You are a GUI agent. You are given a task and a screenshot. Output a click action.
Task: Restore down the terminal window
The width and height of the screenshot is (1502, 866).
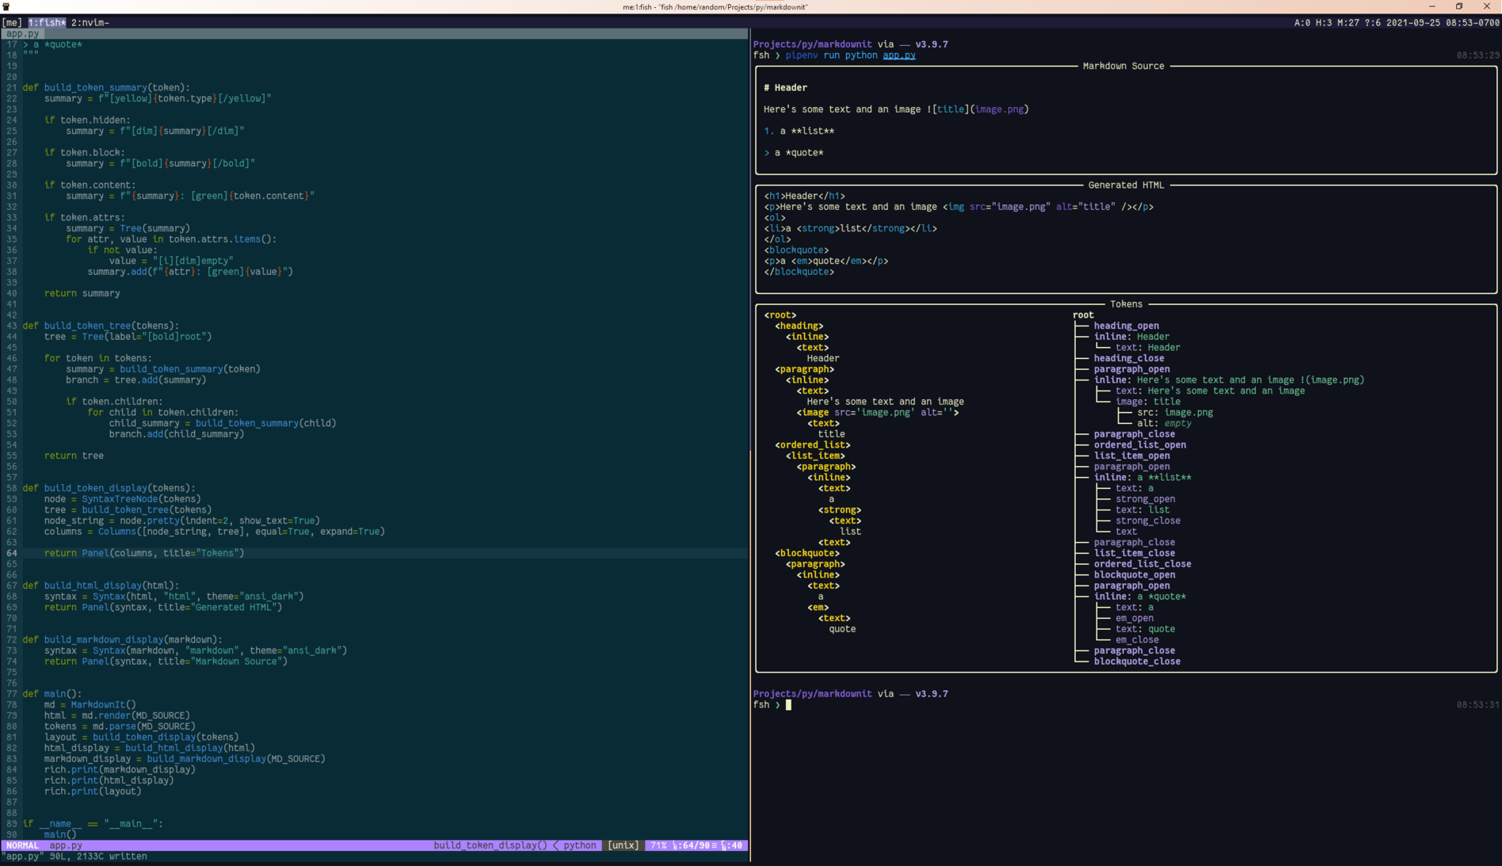pos(1459,6)
